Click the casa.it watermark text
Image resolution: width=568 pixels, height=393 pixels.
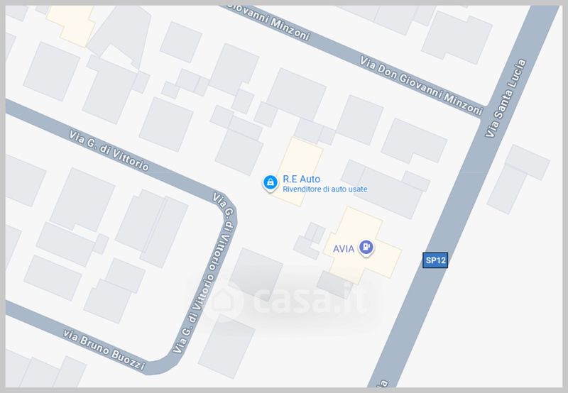(310, 299)
